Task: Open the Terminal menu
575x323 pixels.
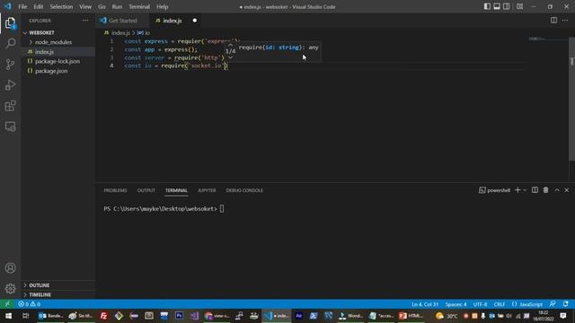Action: point(139,6)
